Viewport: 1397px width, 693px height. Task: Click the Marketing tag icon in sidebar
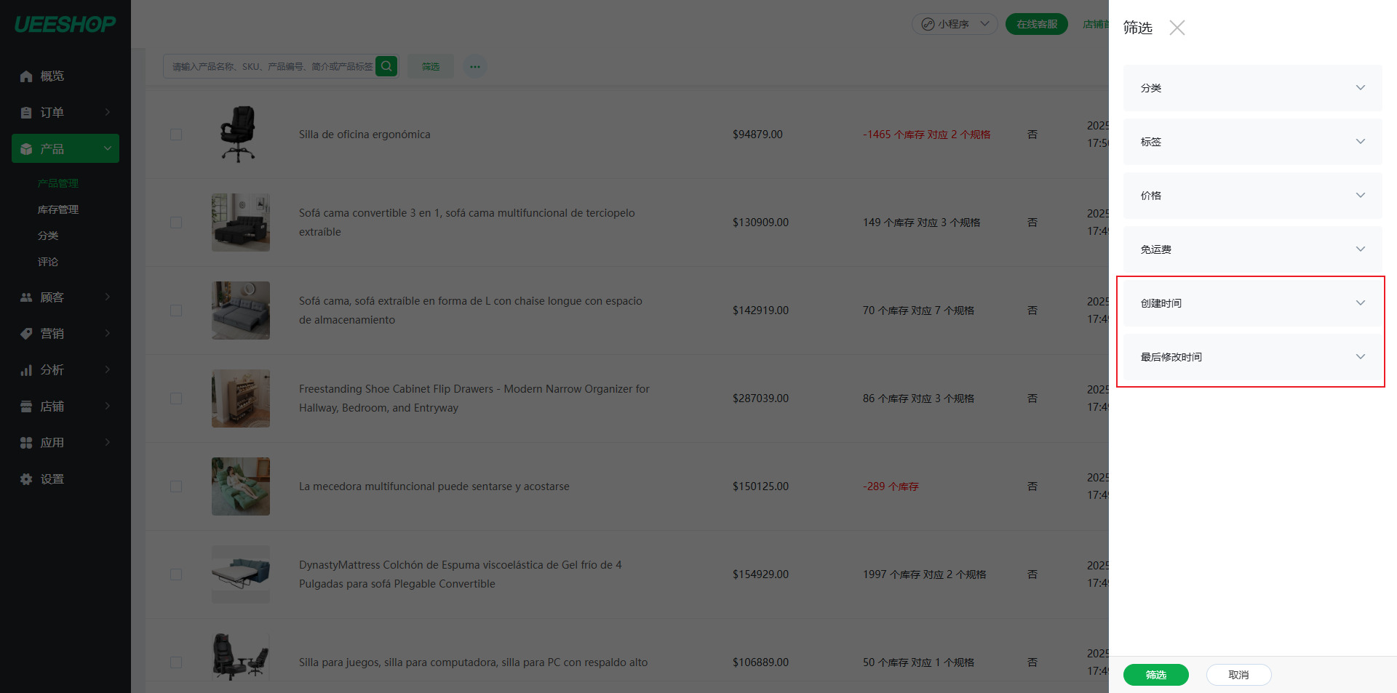pyautogui.click(x=26, y=334)
